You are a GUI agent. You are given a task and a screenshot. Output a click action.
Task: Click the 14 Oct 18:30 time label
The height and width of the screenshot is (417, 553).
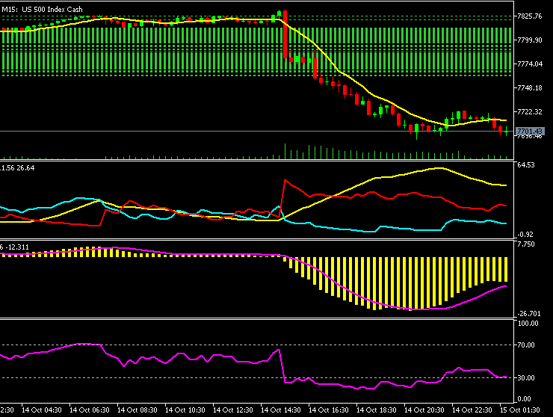[377, 410]
